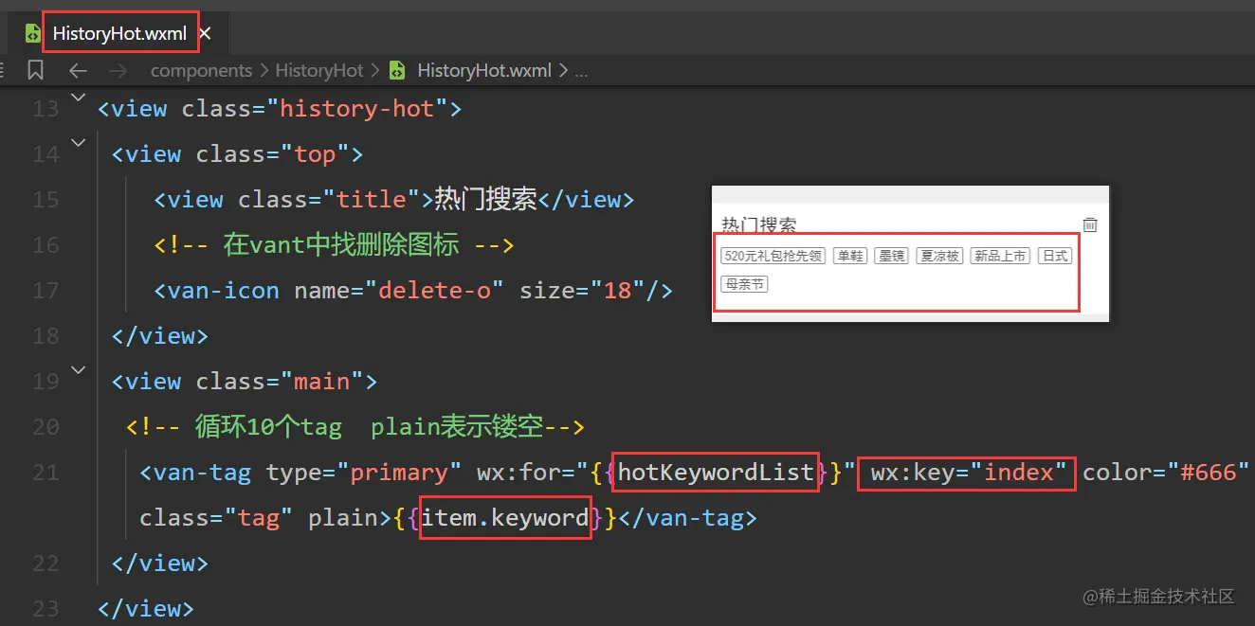Click line number 17 in gutter
The image size is (1255, 626).
[x=45, y=291]
